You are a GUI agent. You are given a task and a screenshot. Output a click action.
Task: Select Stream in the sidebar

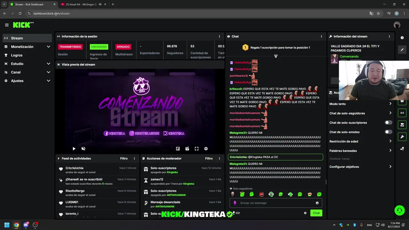[x=27, y=38]
